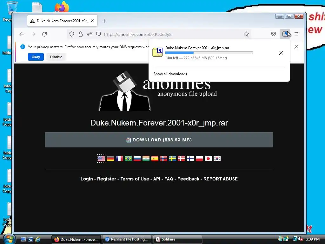Click the file name heading Duke.Nukem.Forever.2001-x0r_jmp.rar

pos(159,123)
